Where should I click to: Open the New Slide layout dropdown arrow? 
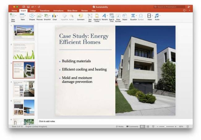tap(16, 16)
